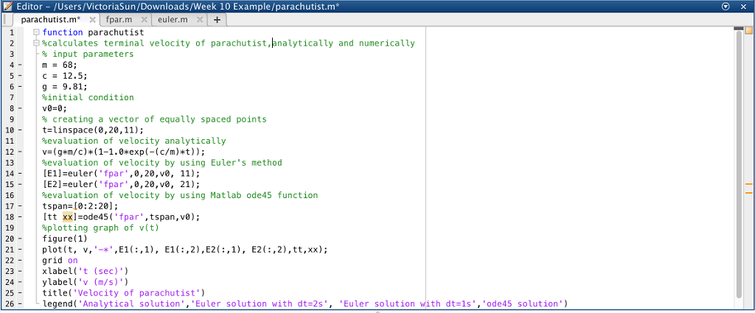Close the fpar.m tab
The height and width of the screenshot is (313, 755).
click(x=144, y=20)
